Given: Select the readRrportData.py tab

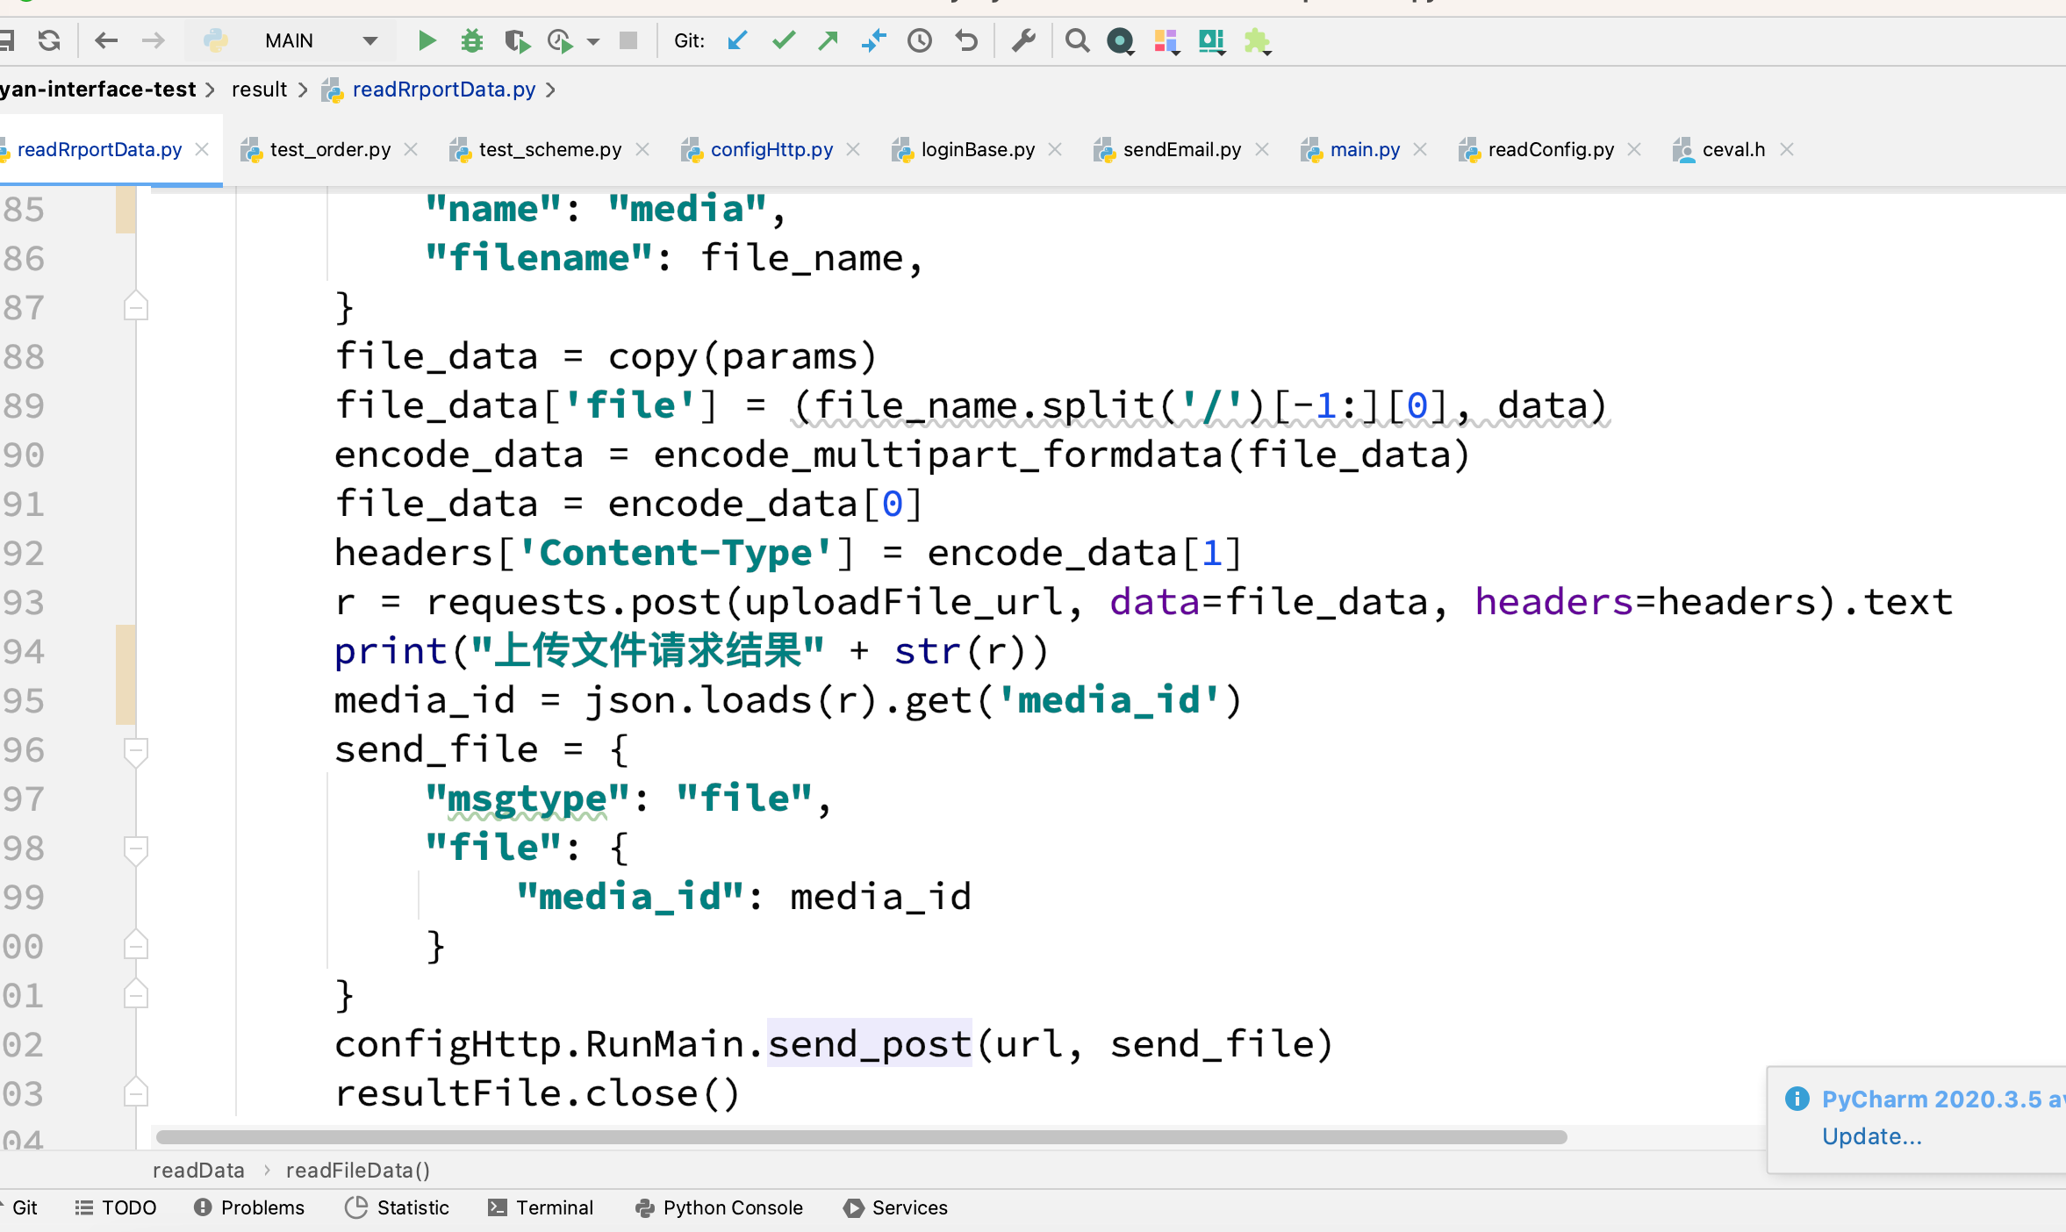Looking at the screenshot, I should [100, 148].
